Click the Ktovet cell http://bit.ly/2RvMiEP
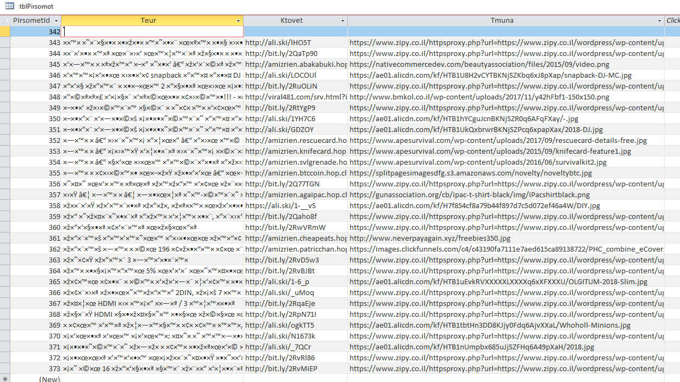The height and width of the screenshot is (382, 680). pos(296,368)
